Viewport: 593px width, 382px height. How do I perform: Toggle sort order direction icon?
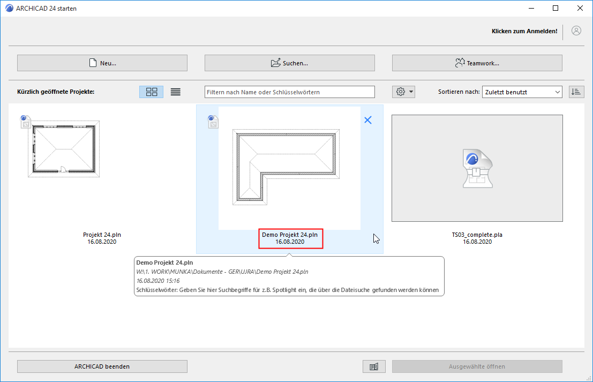click(576, 92)
